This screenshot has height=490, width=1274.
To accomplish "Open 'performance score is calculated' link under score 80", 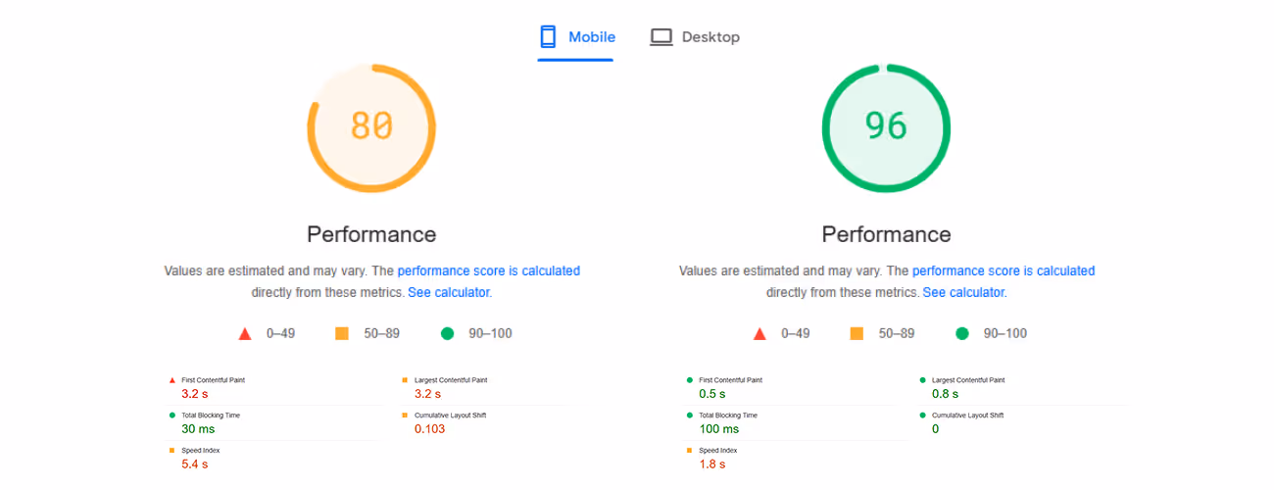I will [488, 270].
